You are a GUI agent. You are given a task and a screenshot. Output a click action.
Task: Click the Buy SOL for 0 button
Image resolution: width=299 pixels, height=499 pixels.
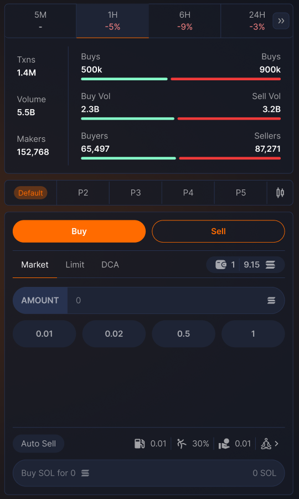pyautogui.click(x=149, y=473)
